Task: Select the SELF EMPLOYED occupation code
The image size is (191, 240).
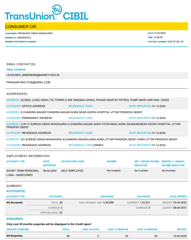Action: [x=72, y=171]
